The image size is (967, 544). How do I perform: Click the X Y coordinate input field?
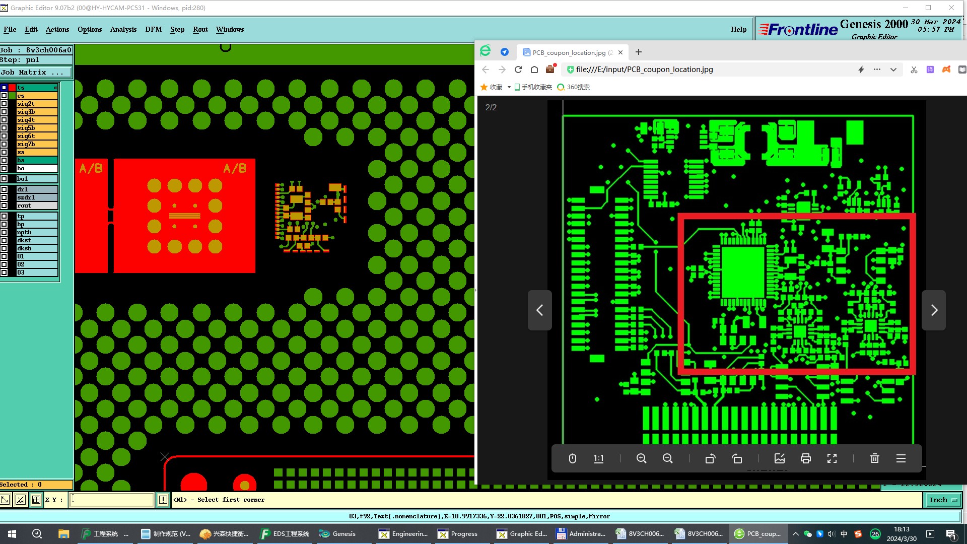tap(112, 500)
